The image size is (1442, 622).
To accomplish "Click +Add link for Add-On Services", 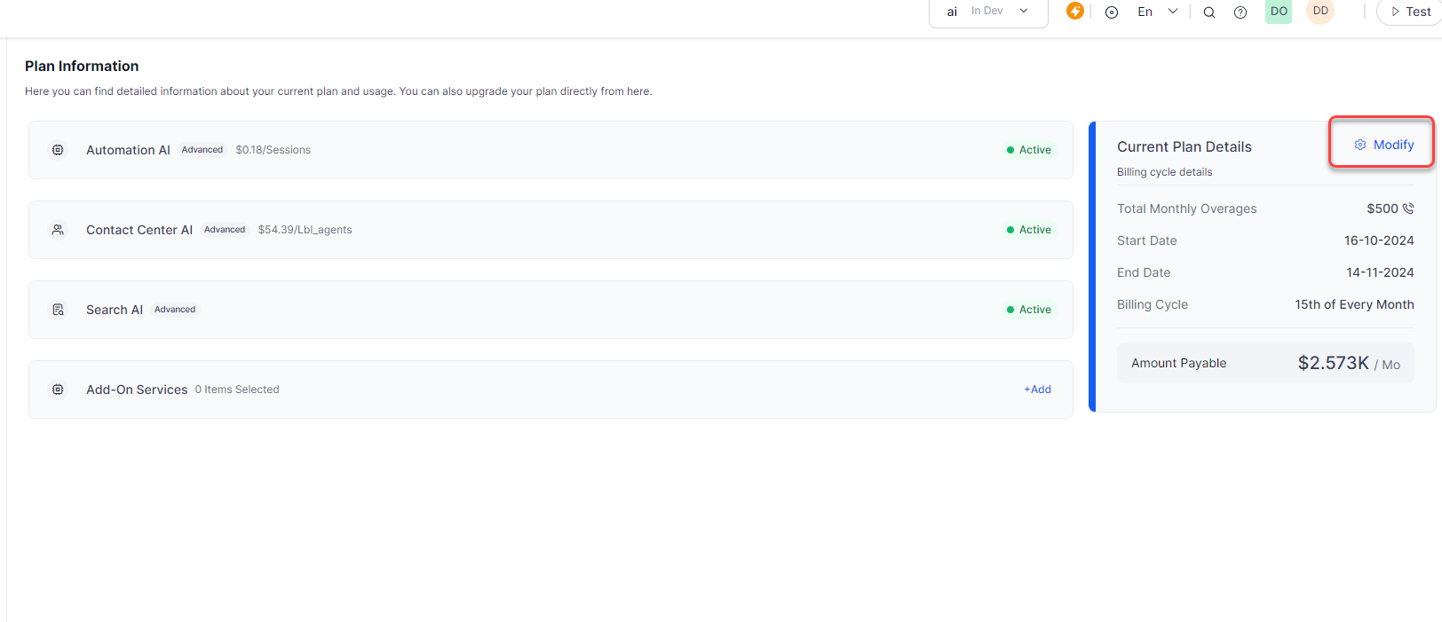I will [1037, 390].
